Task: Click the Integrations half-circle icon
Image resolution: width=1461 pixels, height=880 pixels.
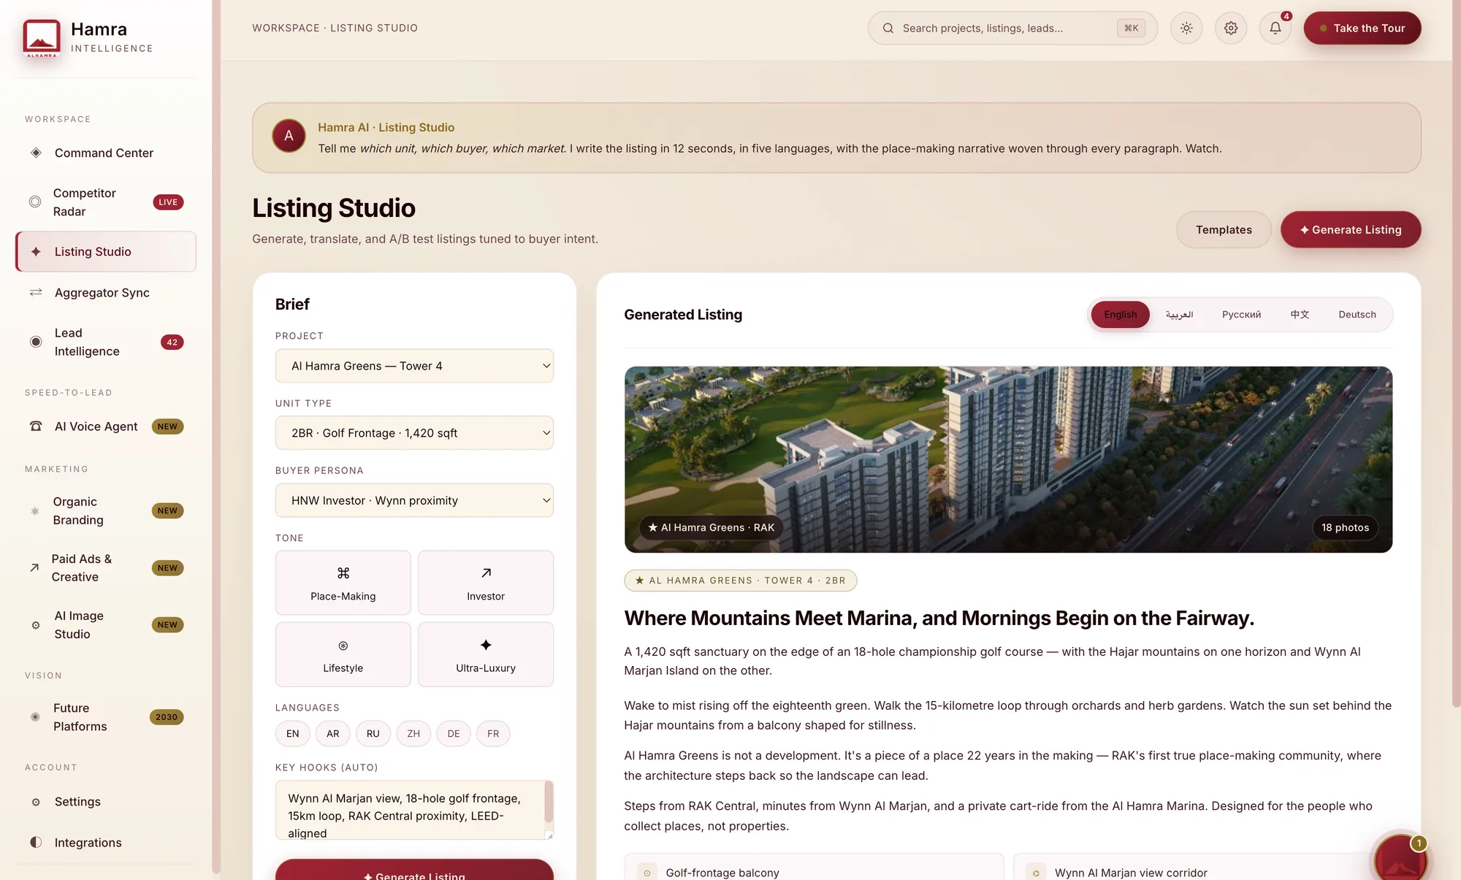Action: point(36,842)
